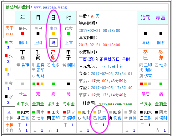This screenshot has width=172, height=136.
Task: Click the 惊蛰 date 2017-03-05 17:32:40
Action: pos(112,88)
